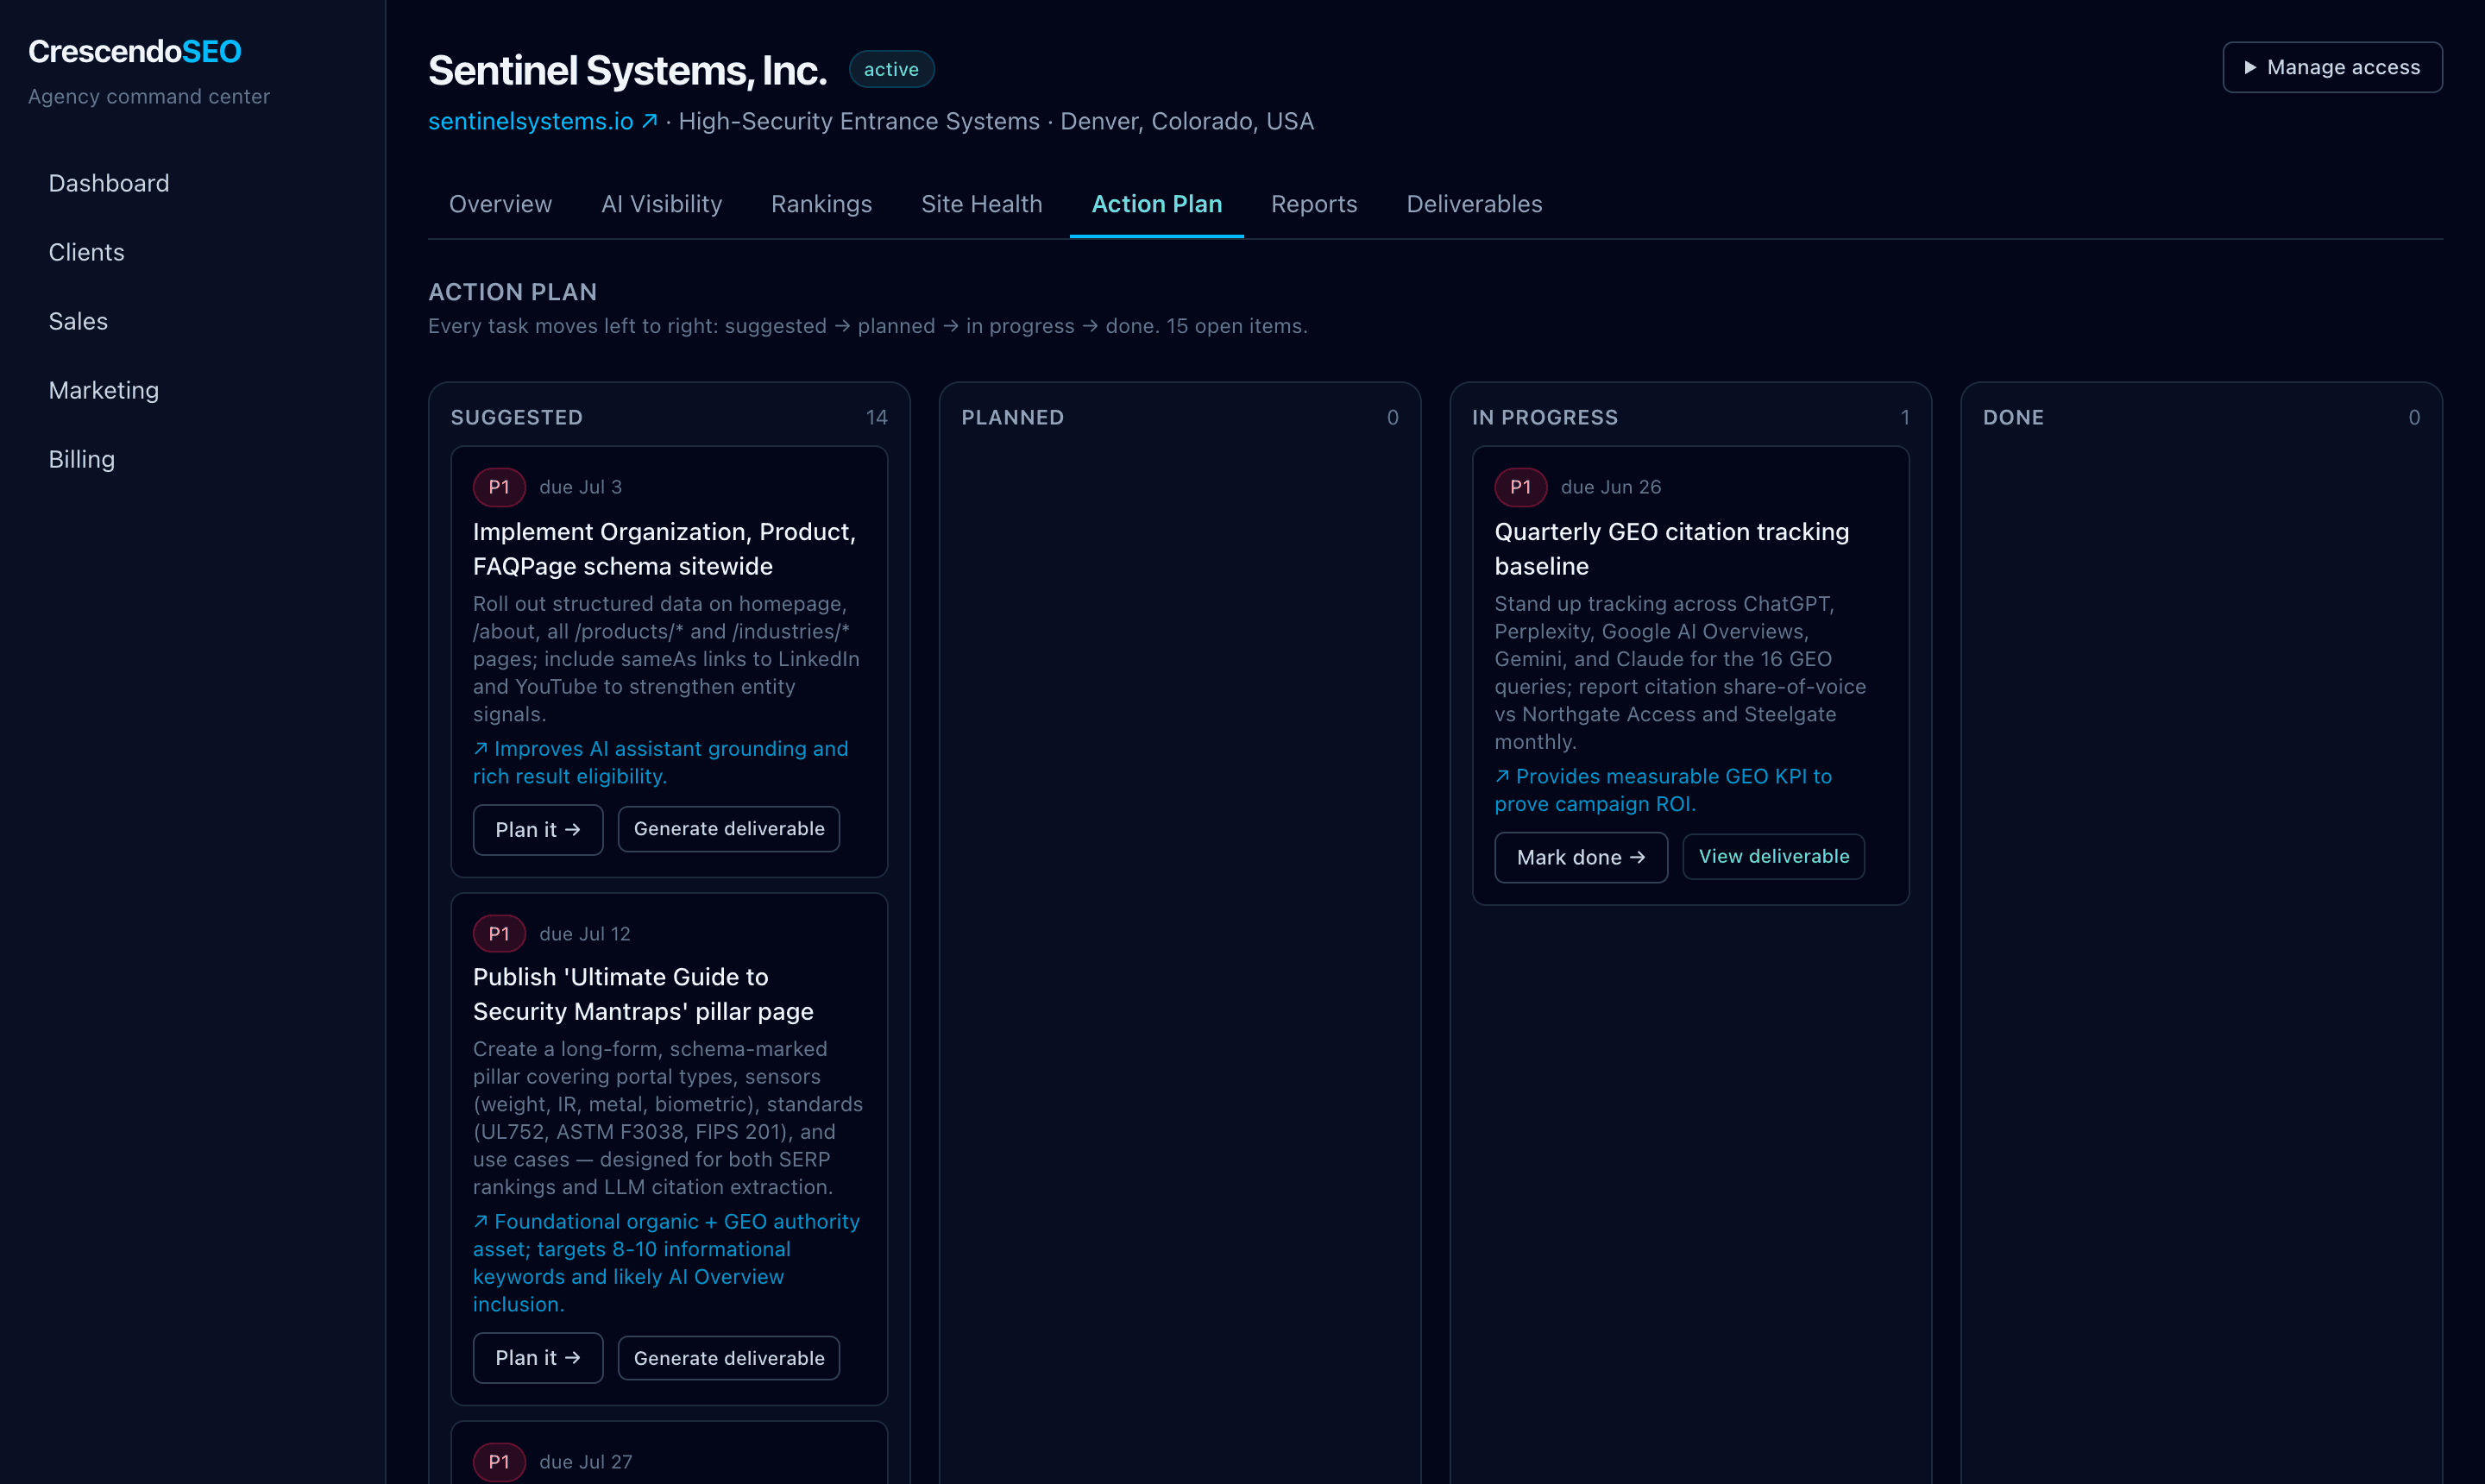Click the In Progress count 1
The image size is (2485, 1484).
tap(1904, 417)
